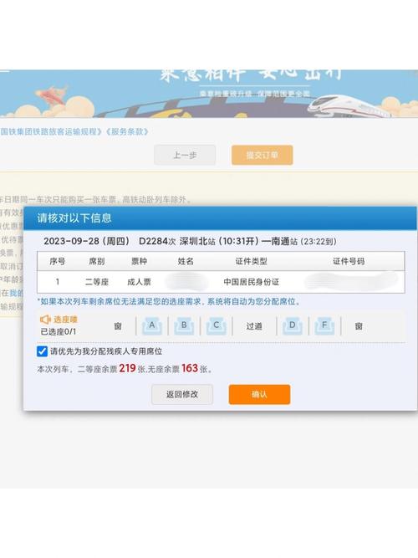Click the 中国居民身份证 ID type cell
The height and width of the screenshot is (558, 418).
click(x=251, y=282)
